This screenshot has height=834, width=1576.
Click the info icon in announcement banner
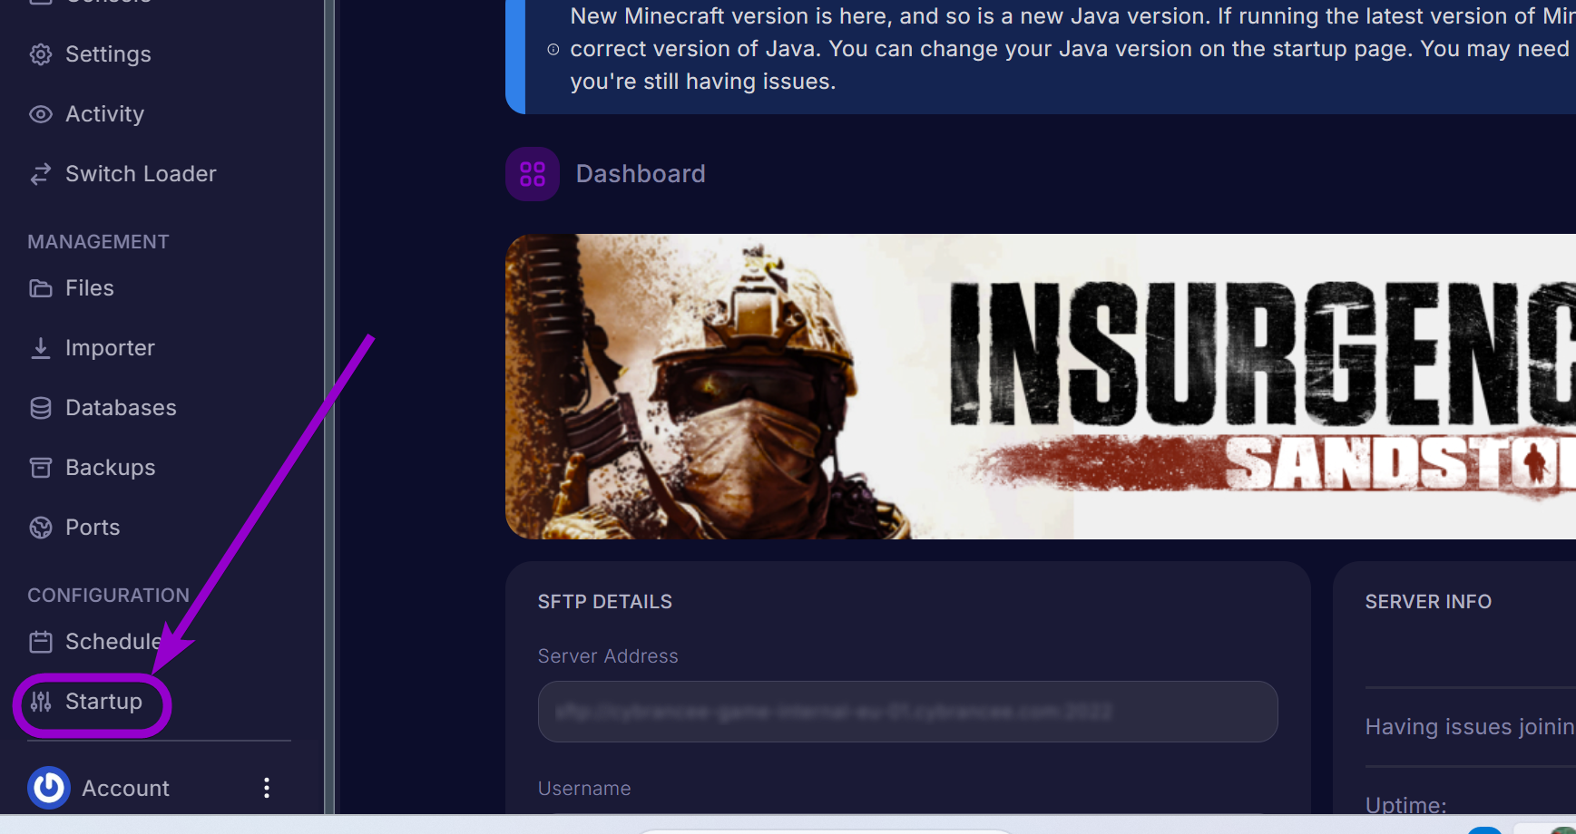pos(553,50)
